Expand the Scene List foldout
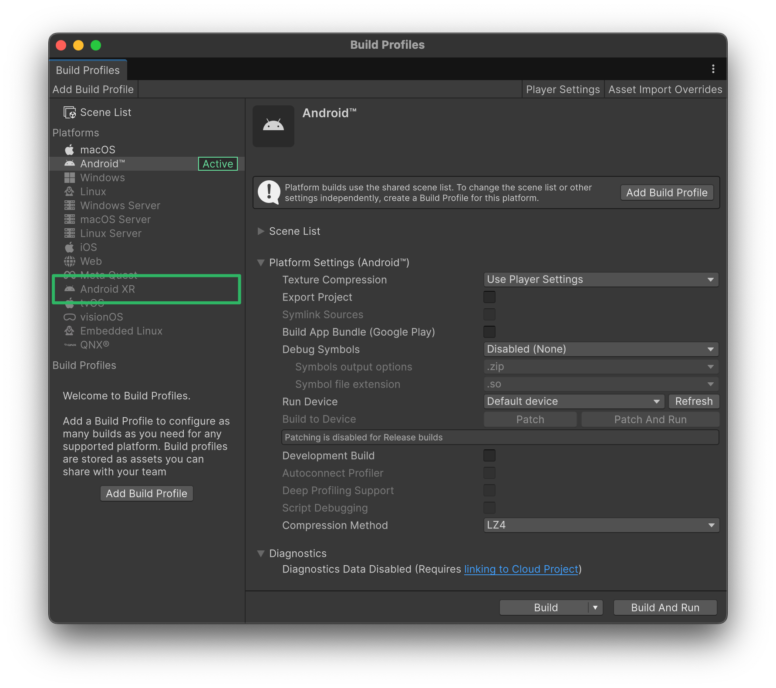Image resolution: width=776 pixels, height=688 pixels. [x=261, y=231]
